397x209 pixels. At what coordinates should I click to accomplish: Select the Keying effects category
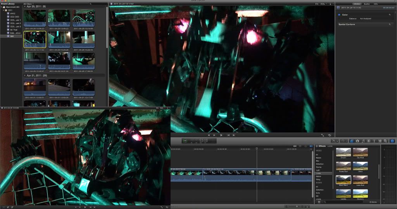tap(319, 167)
